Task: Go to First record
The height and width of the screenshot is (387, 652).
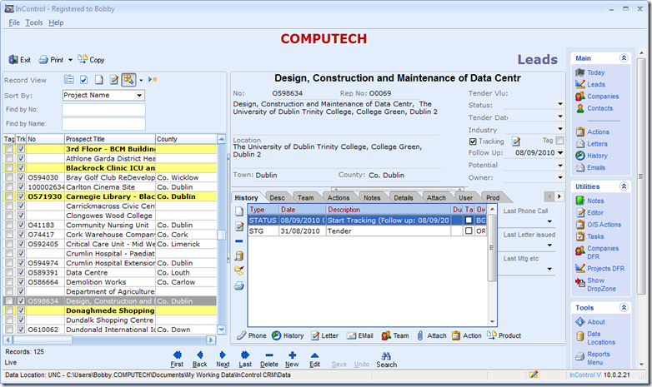Action: pos(177,360)
